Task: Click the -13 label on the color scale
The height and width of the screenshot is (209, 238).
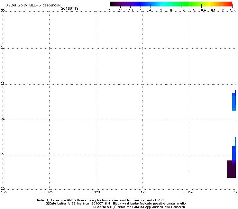Action: [x=120, y=10]
